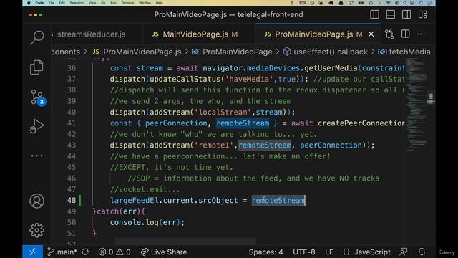Image resolution: width=458 pixels, height=258 pixels.
Task: Click peerConnection variable on line 41
Action: (x=176, y=123)
